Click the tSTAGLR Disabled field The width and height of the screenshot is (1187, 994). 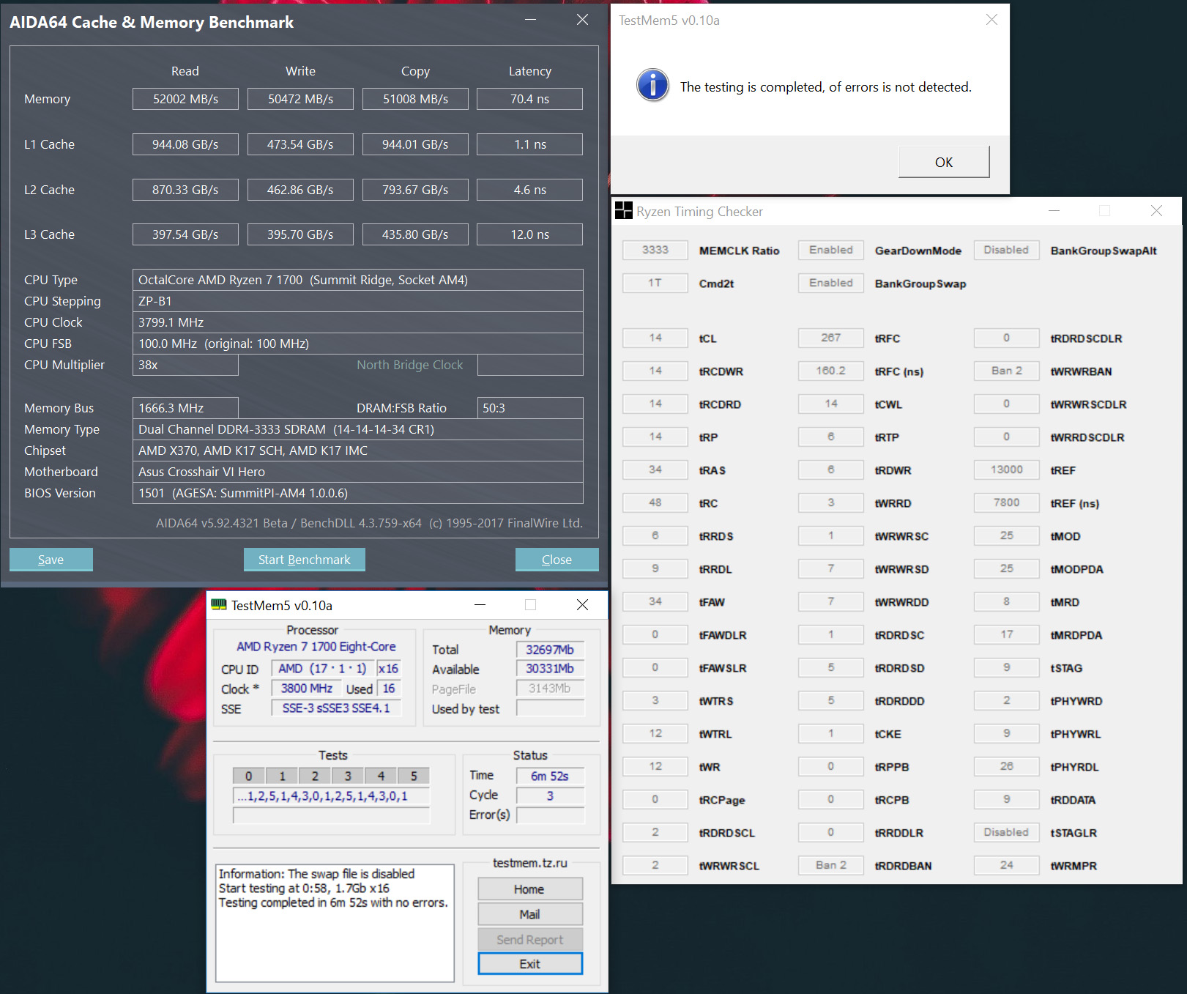[1007, 832]
